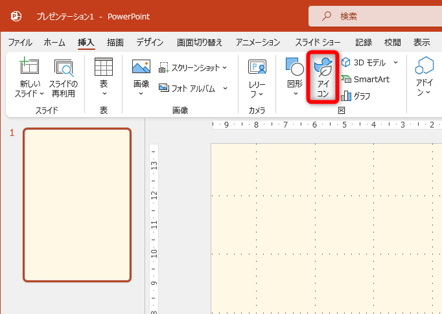Insert a Chart (グラフ)
This screenshot has height=314, width=442.
click(355, 96)
